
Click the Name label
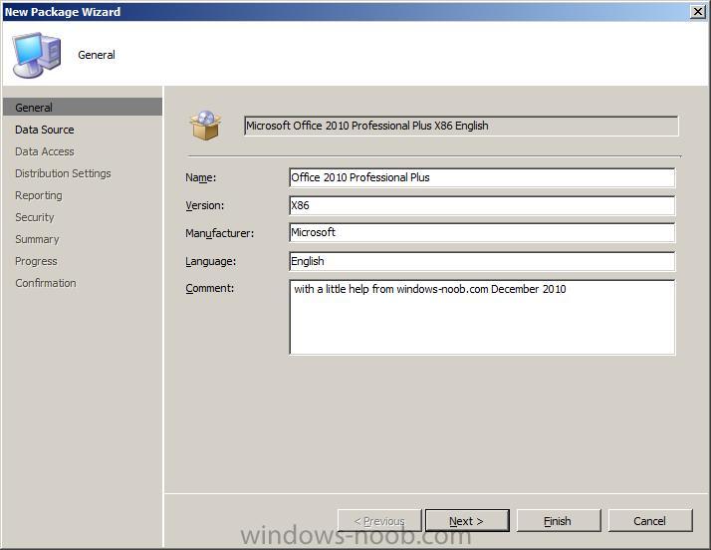click(x=201, y=177)
